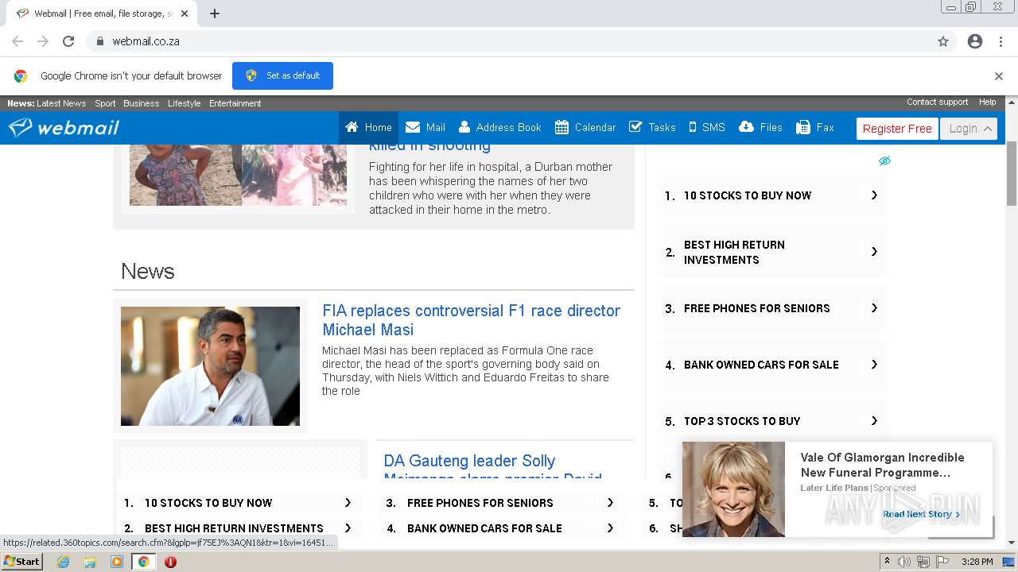The image size is (1018, 572).
Task: Click the scrollbar down arrow
Action: (1012, 543)
